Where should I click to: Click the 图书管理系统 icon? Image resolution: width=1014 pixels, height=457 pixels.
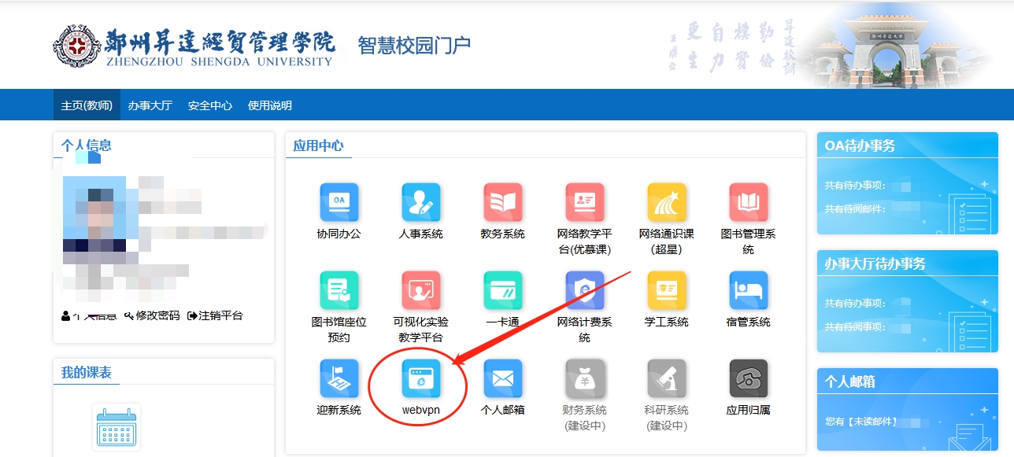coord(748,203)
